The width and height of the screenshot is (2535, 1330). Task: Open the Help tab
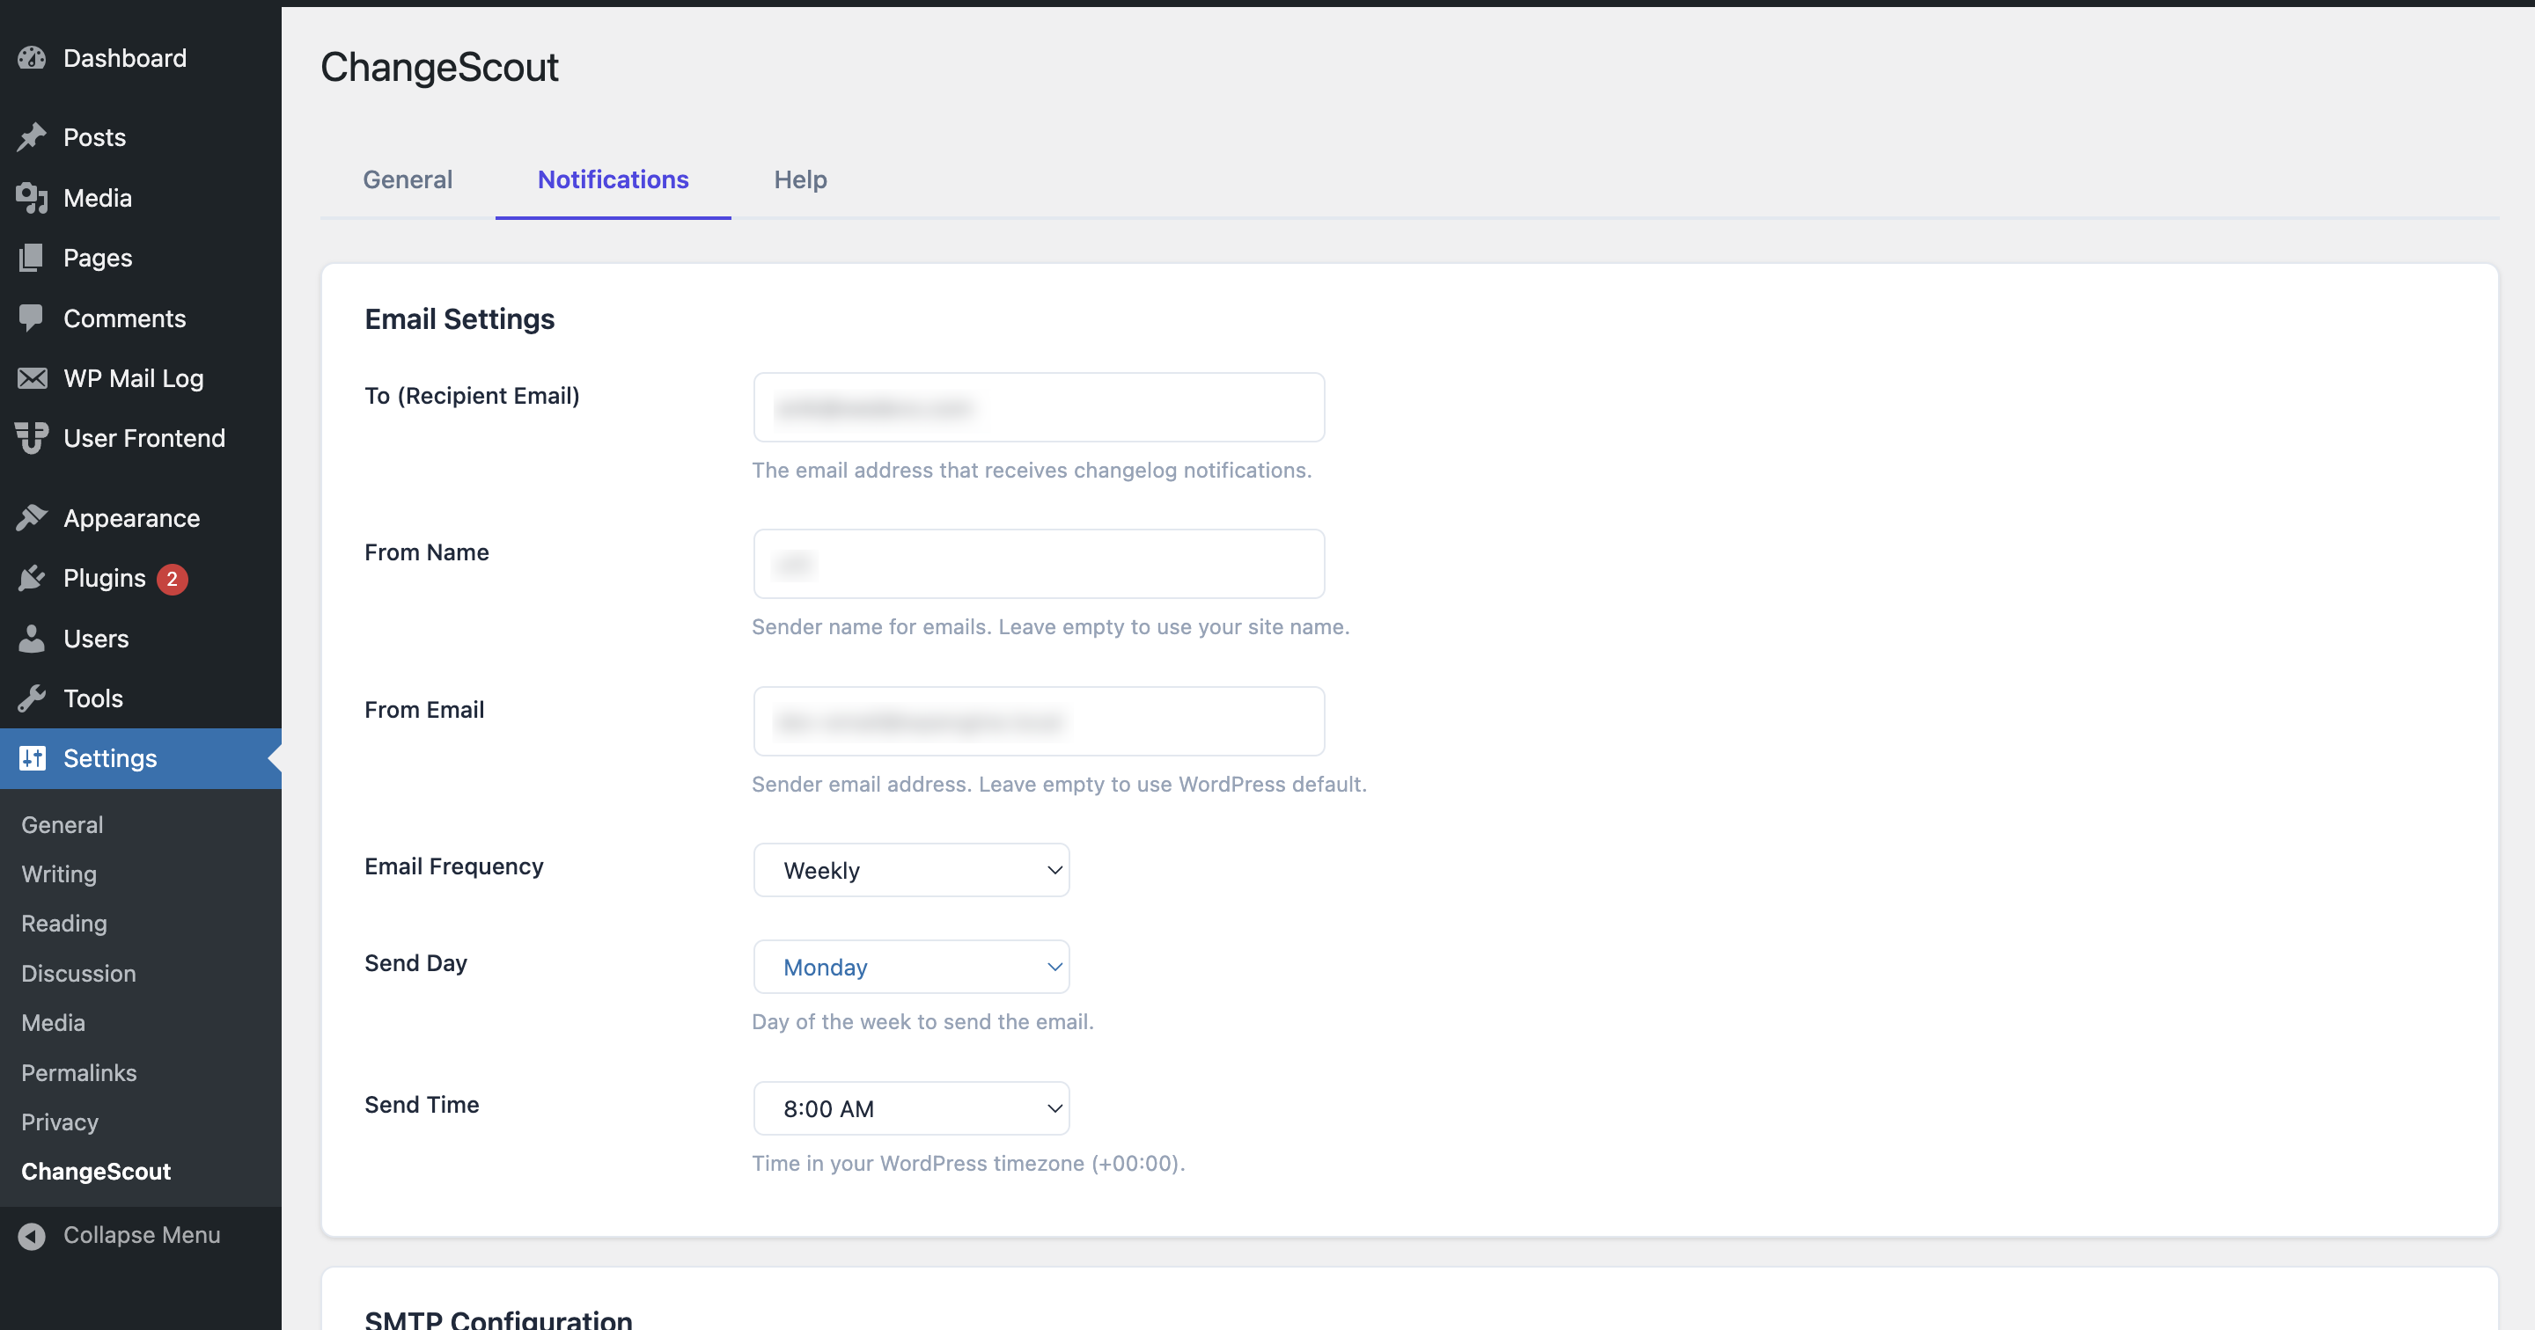[x=799, y=179]
